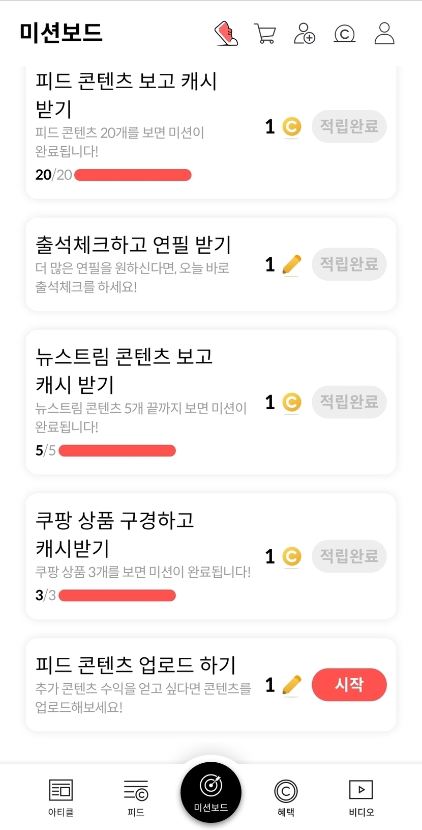Open the shopping cart icon
Viewport: 422px width, 830px height.
click(x=265, y=34)
